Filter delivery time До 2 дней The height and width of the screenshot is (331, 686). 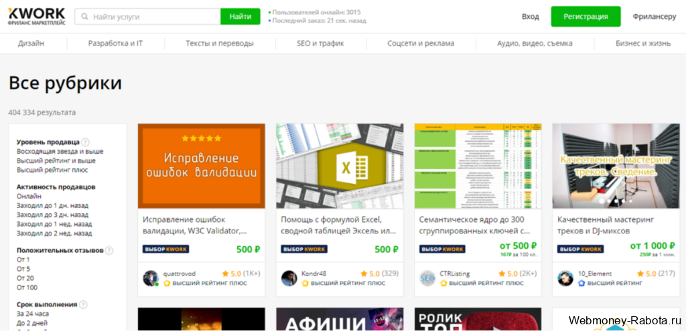point(32,323)
